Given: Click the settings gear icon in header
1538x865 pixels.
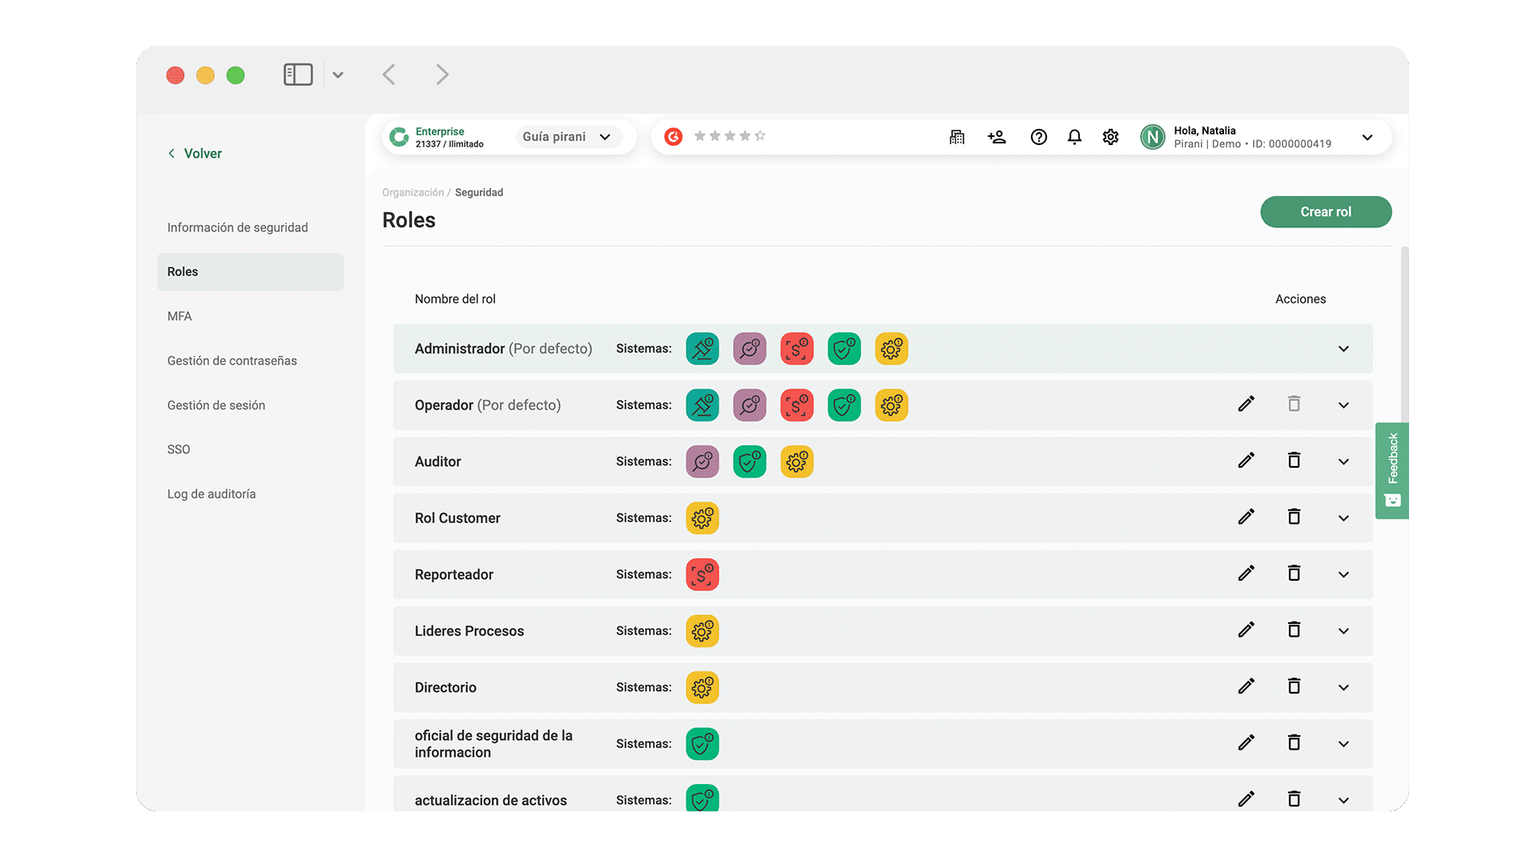Looking at the screenshot, I should [x=1110, y=137].
